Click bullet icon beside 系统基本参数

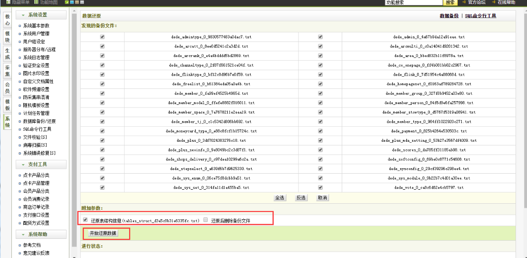tap(20, 26)
